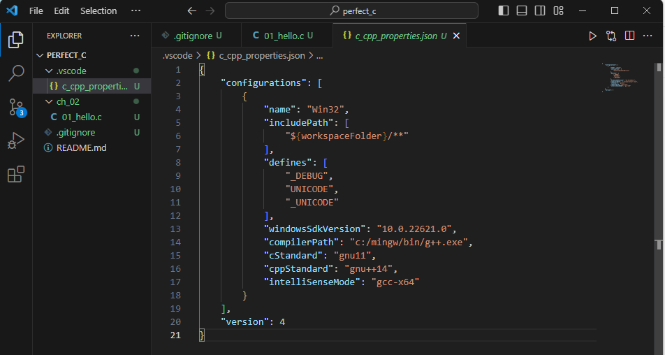665x355 pixels.
Task: Open the Selection menu
Action: tap(98, 11)
